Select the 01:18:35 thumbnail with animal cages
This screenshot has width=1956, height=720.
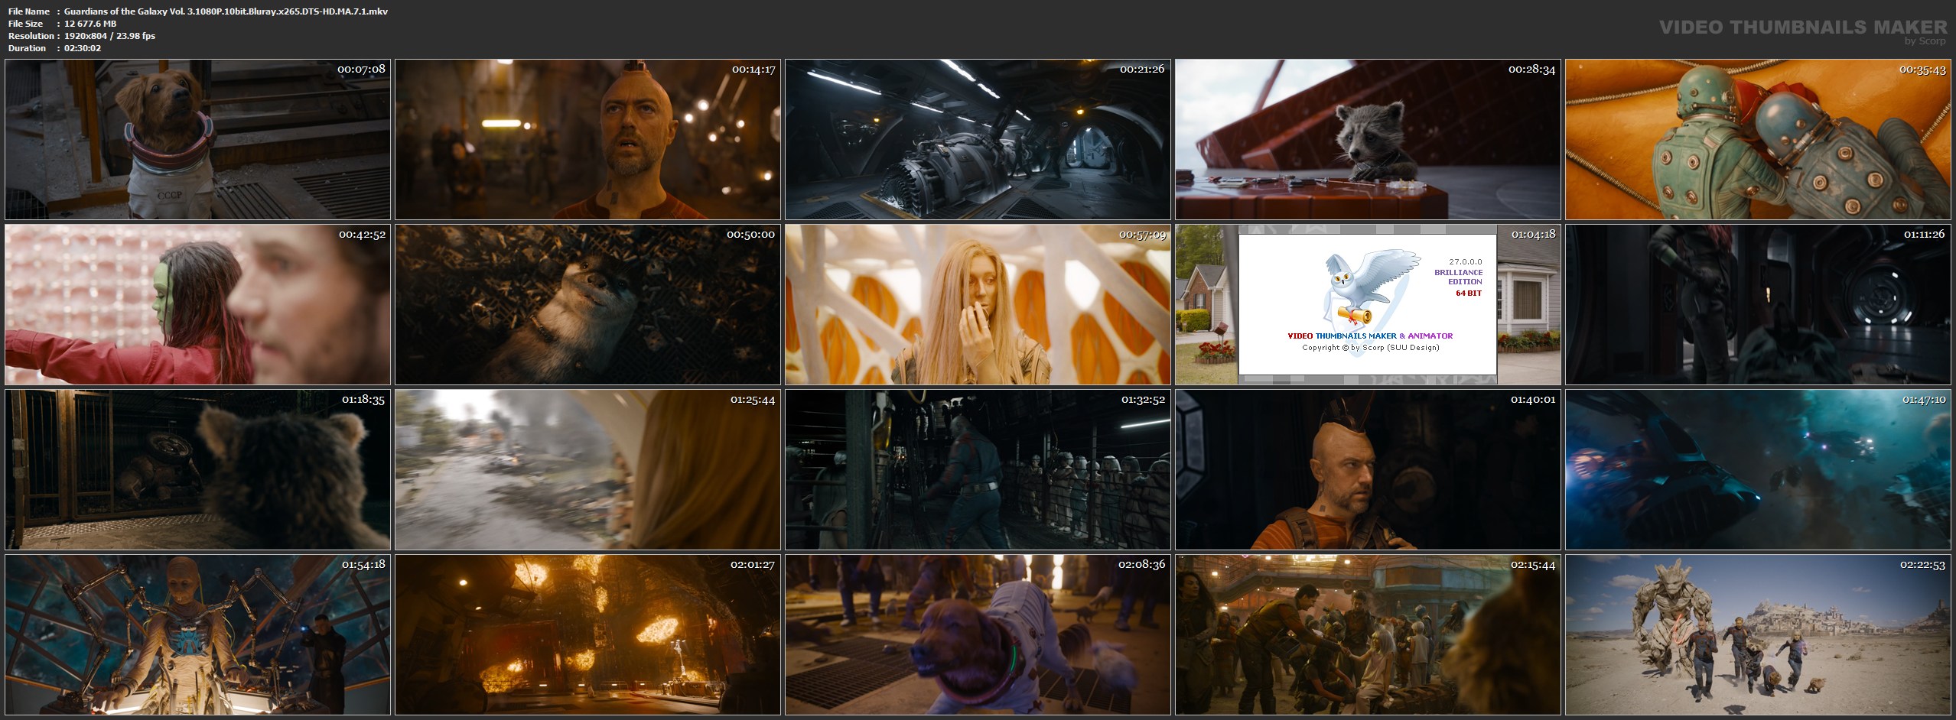point(197,469)
